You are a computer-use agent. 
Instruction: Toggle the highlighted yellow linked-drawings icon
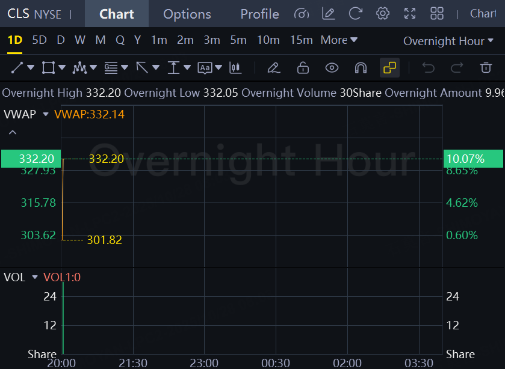click(x=389, y=67)
